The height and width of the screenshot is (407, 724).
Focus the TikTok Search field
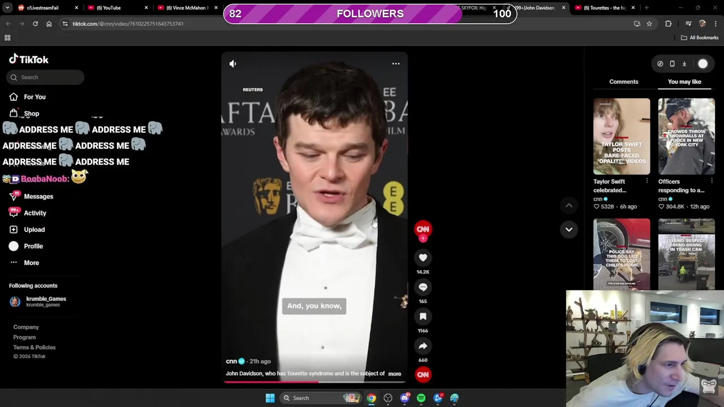[x=46, y=77]
